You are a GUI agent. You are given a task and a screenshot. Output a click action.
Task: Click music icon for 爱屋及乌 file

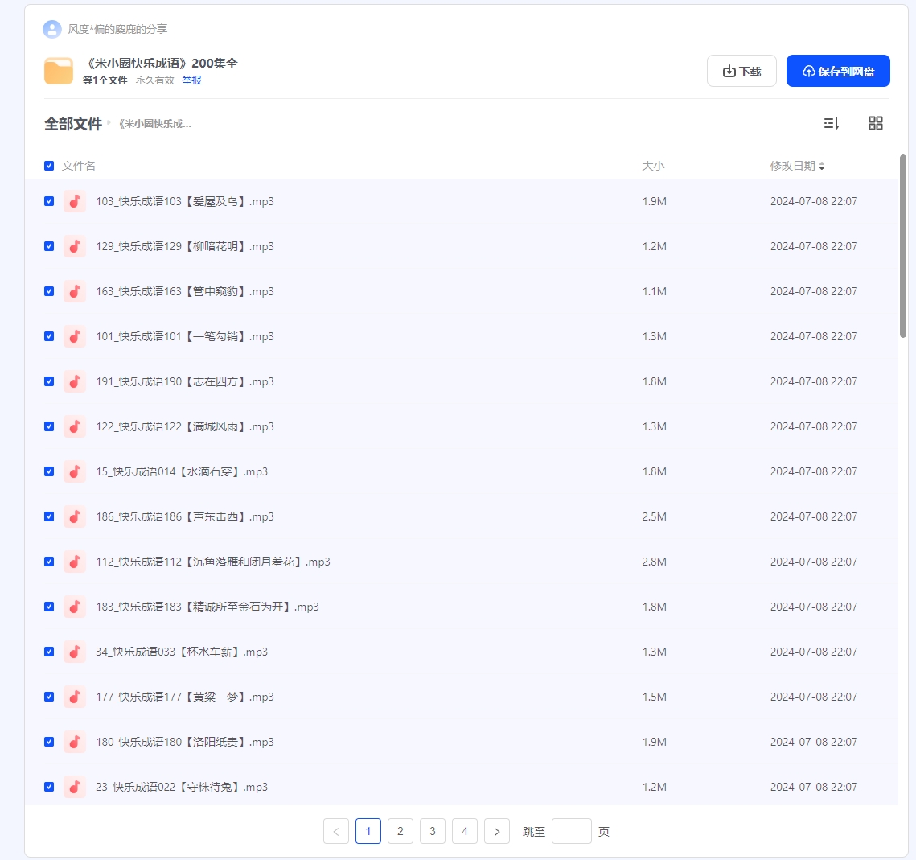75,201
